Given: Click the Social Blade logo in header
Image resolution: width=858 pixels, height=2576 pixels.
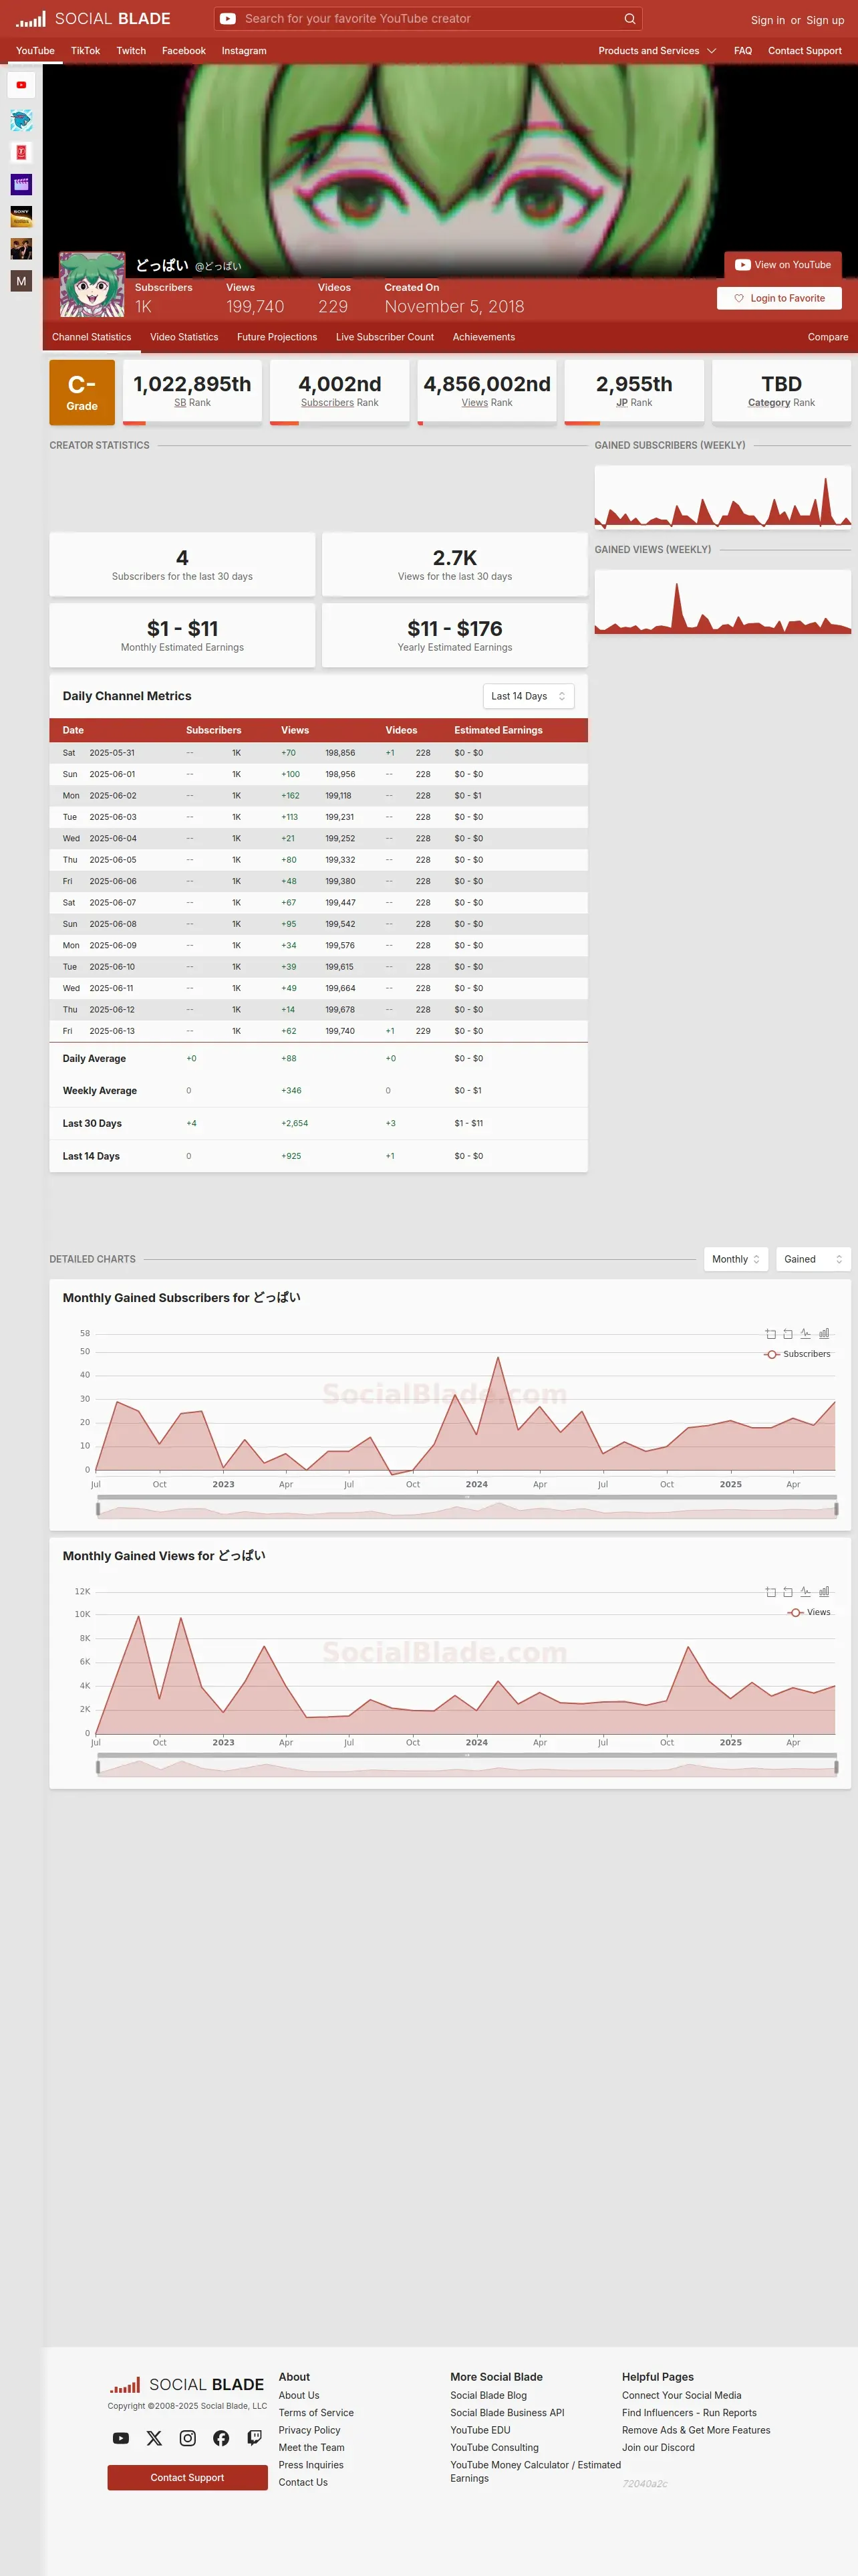Looking at the screenshot, I should pos(93,19).
